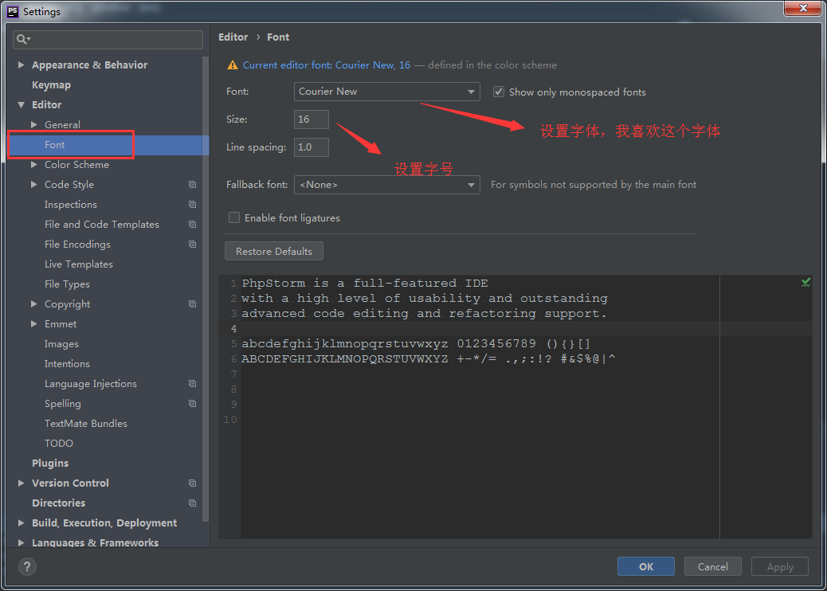Click the settings tree vertical scrollbar
Viewport: 827px width, 591px height.
(206, 289)
